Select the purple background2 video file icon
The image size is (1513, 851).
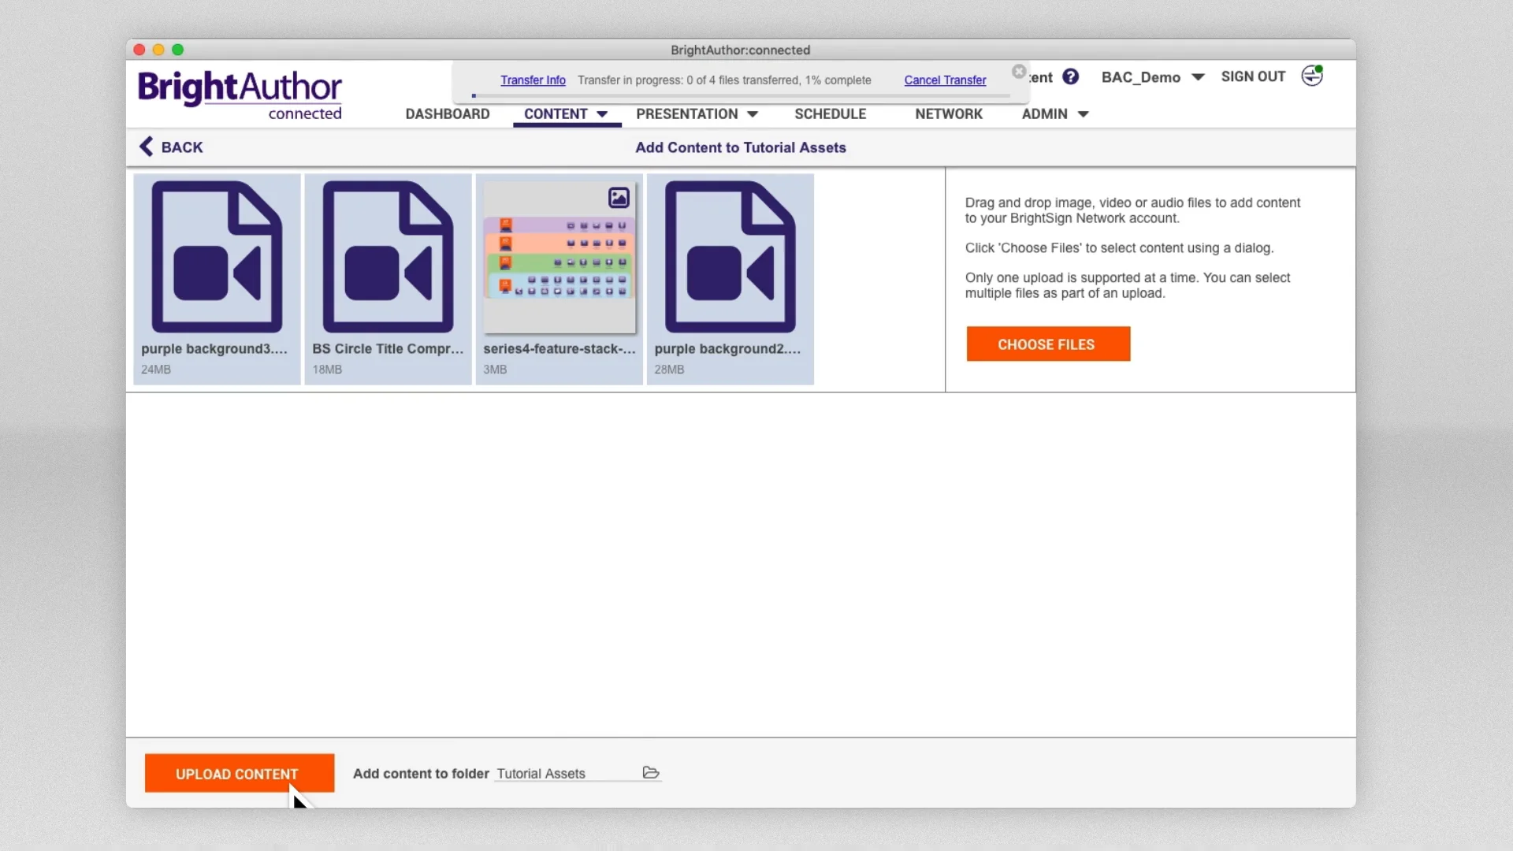(730, 257)
